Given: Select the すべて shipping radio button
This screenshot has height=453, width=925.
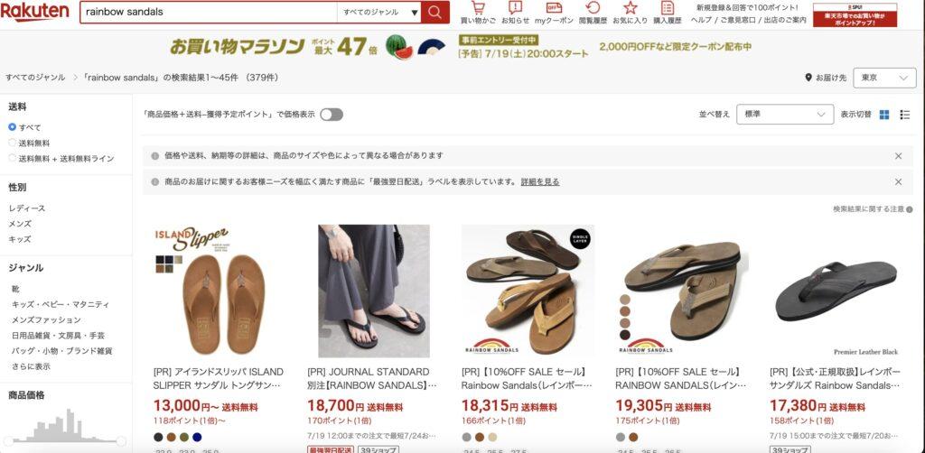Looking at the screenshot, I should click(x=13, y=127).
